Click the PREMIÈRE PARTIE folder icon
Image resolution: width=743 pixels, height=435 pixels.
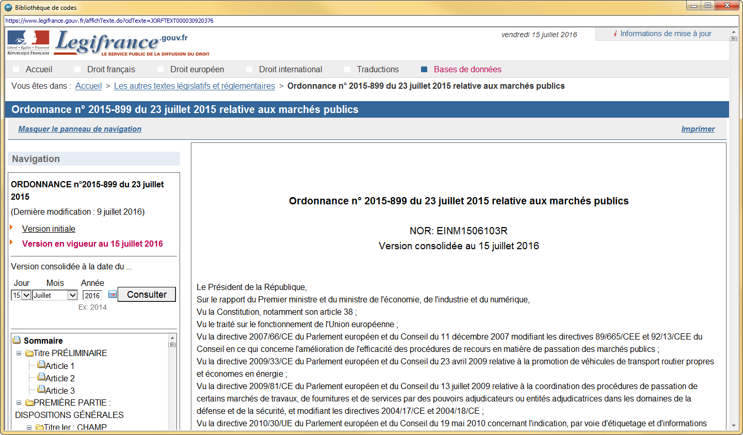pyautogui.click(x=29, y=403)
